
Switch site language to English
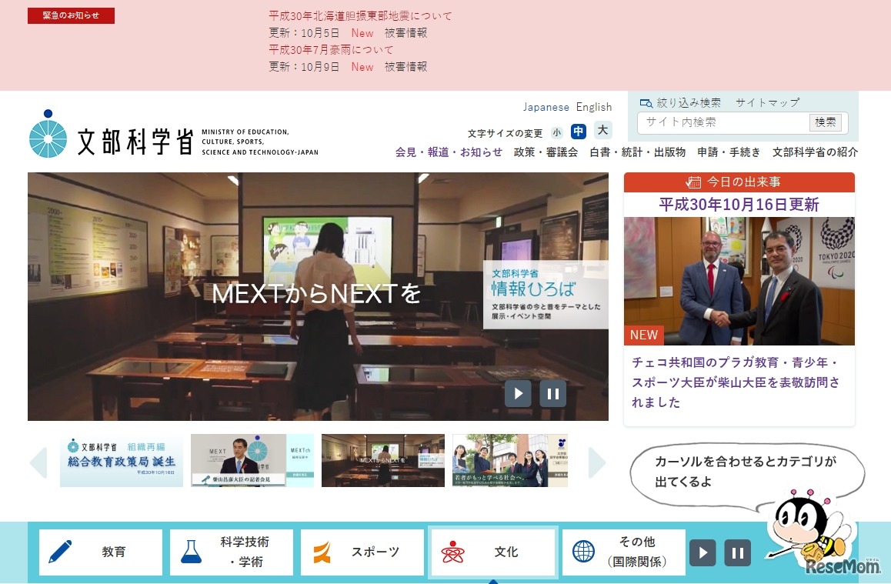[x=594, y=106]
